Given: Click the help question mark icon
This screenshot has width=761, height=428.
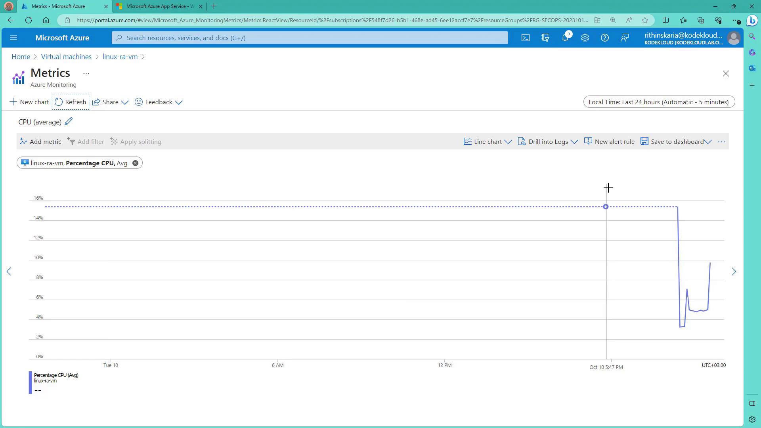Looking at the screenshot, I should coord(604,38).
